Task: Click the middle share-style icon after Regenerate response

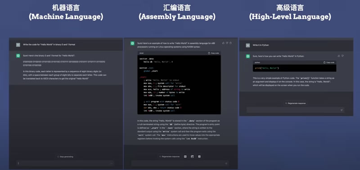Action: [x=192, y=157]
